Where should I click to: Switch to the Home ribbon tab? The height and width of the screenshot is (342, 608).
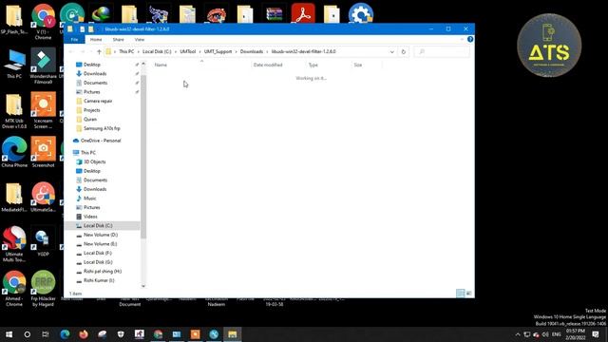[96, 40]
